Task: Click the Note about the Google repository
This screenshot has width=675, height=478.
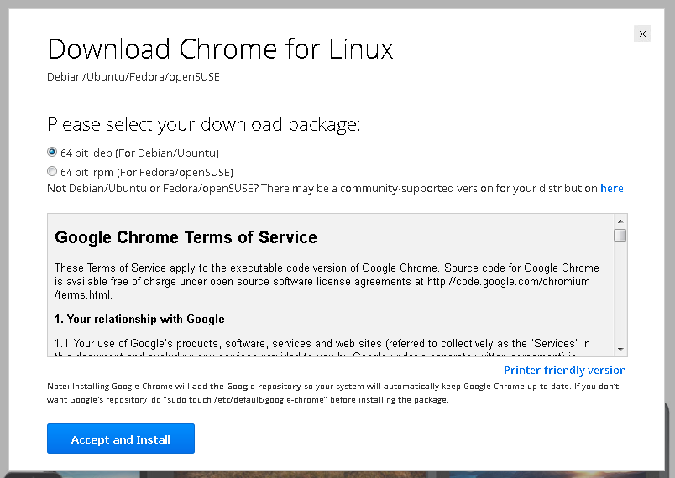Action: pos(332,393)
